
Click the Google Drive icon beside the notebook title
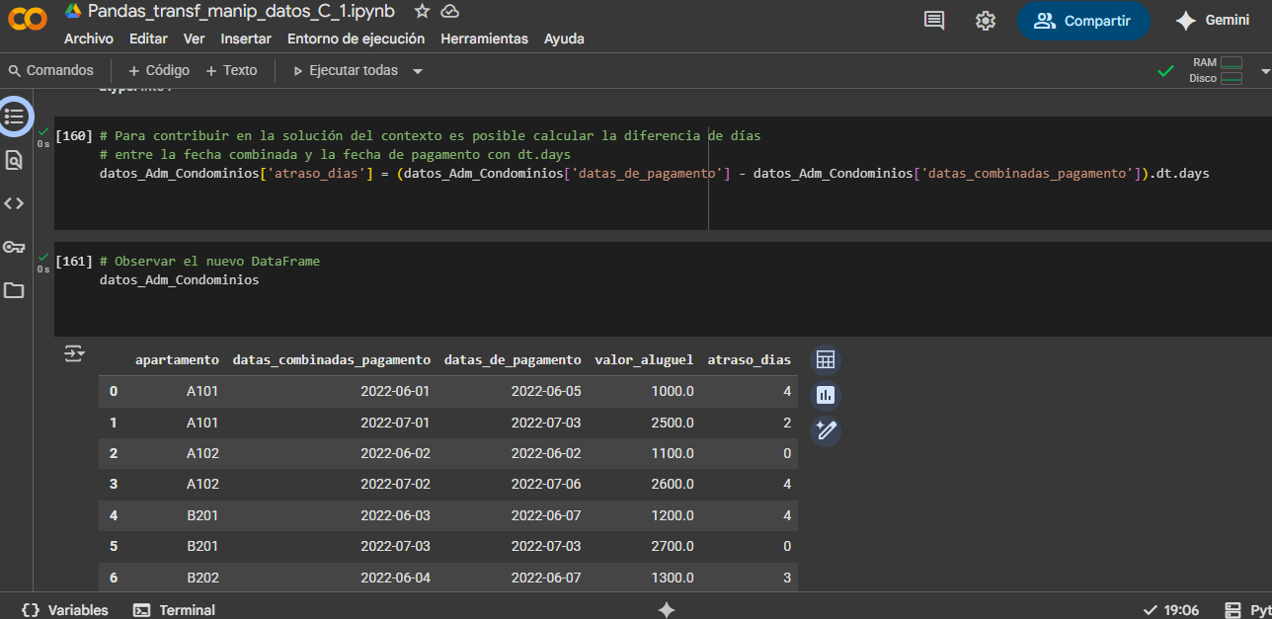73,11
